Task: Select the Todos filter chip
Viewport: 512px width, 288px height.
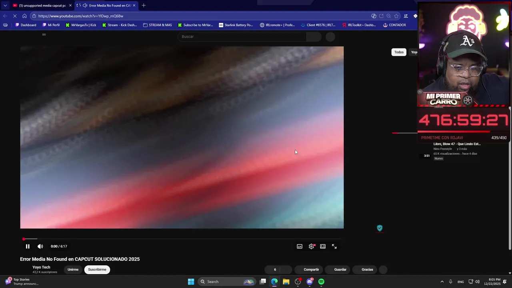Action: pos(399,52)
